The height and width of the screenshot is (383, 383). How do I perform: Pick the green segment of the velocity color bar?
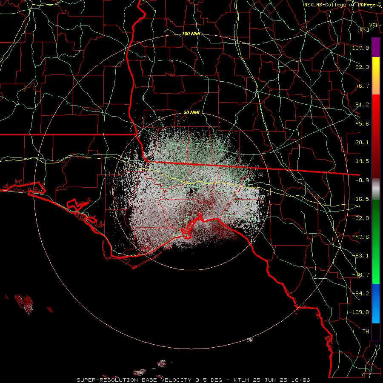click(x=376, y=242)
